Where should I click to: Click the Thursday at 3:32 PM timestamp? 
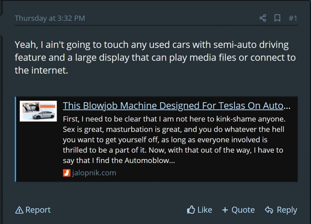point(50,18)
